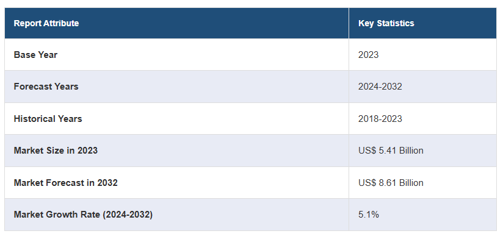The width and height of the screenshot is (503, 242).
Task: Click the Report Attribute column header
Action: (46, 23)
